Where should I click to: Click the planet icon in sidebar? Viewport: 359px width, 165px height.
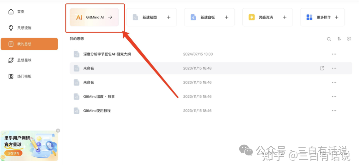[x=11, y=60]
